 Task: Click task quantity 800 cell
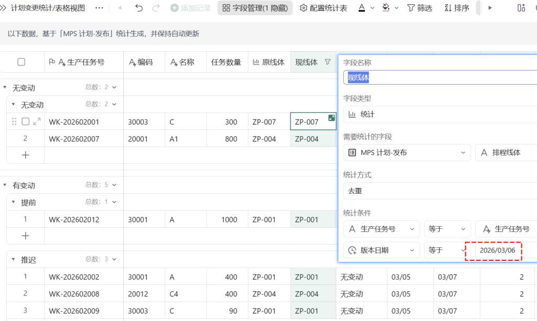227,139
